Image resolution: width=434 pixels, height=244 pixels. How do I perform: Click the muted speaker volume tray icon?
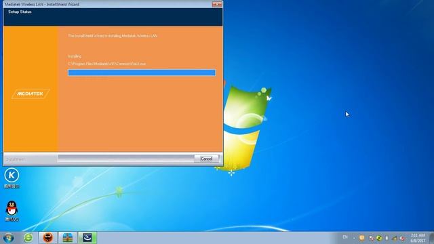tap(402, 238)
